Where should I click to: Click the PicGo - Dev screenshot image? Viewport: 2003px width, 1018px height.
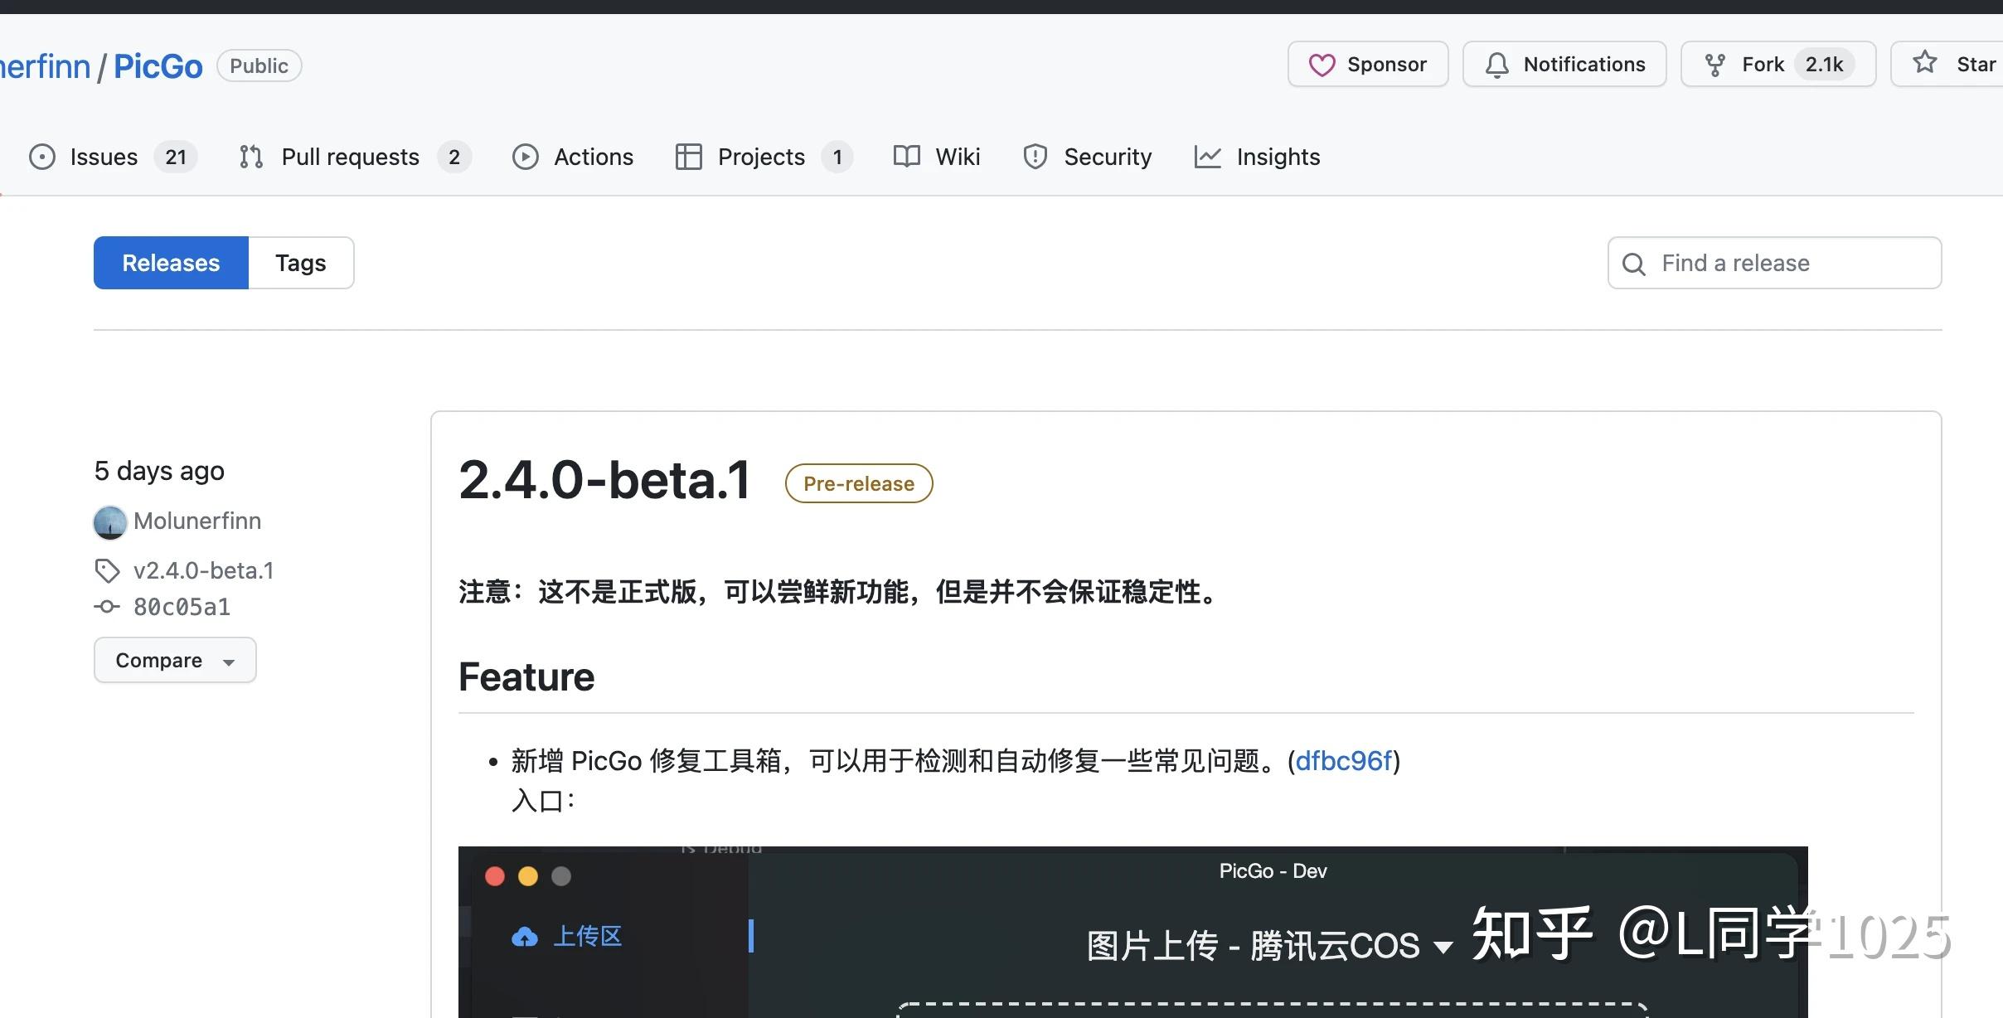click(x=1132, y=932)
